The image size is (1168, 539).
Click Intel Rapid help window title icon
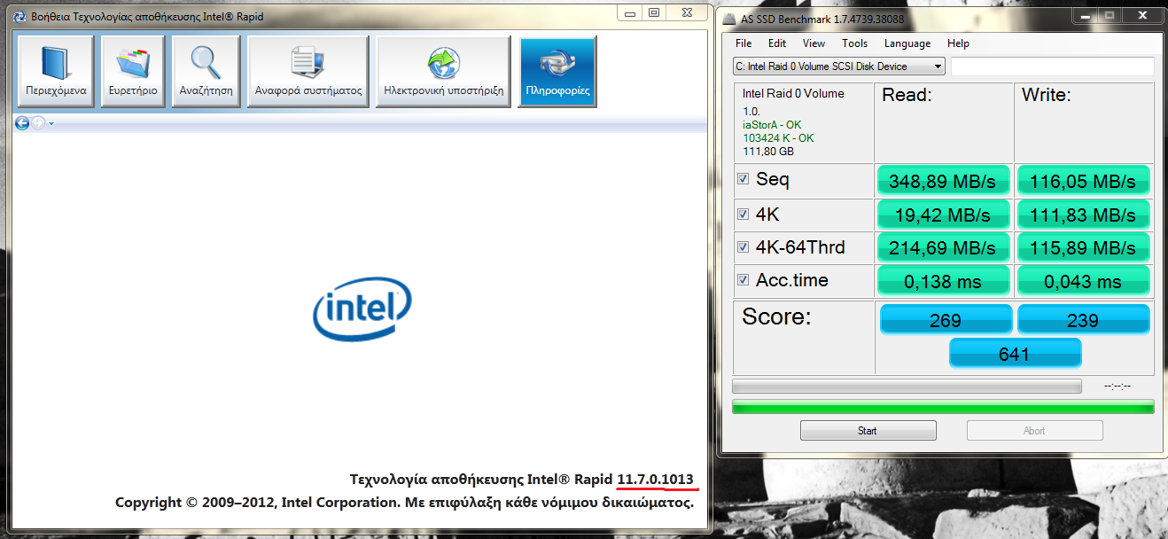(x=19, y=16)
